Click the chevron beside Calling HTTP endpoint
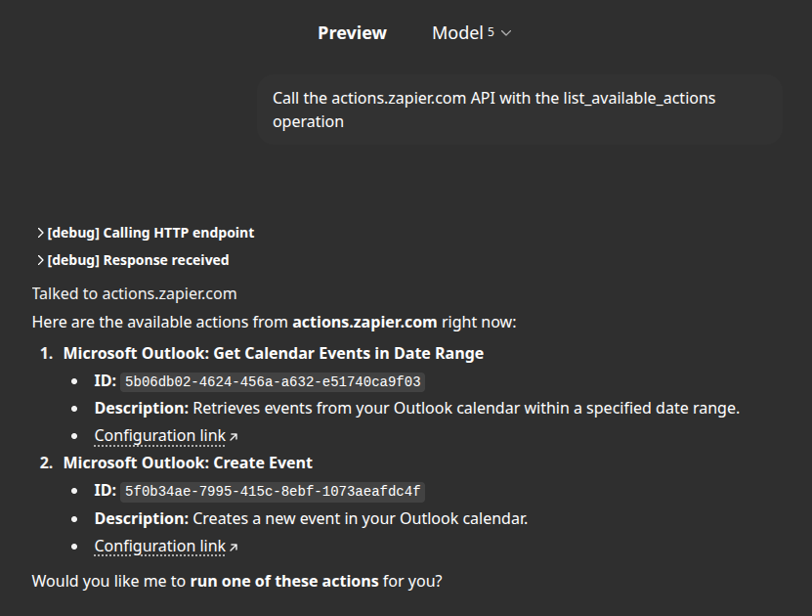Screen dimensions: 812x616 [x=40, y=233]
